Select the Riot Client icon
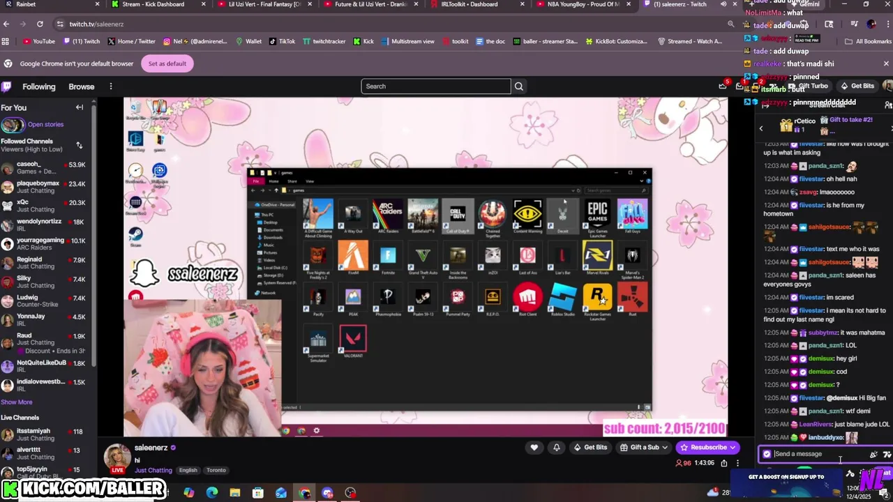This screenshot has width=893, height=502. coord(527,299)
